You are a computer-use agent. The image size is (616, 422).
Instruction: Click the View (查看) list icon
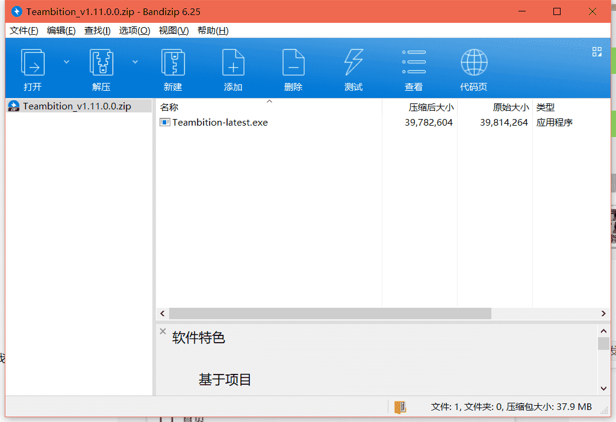pyautogui.click(x=414, y=62)
